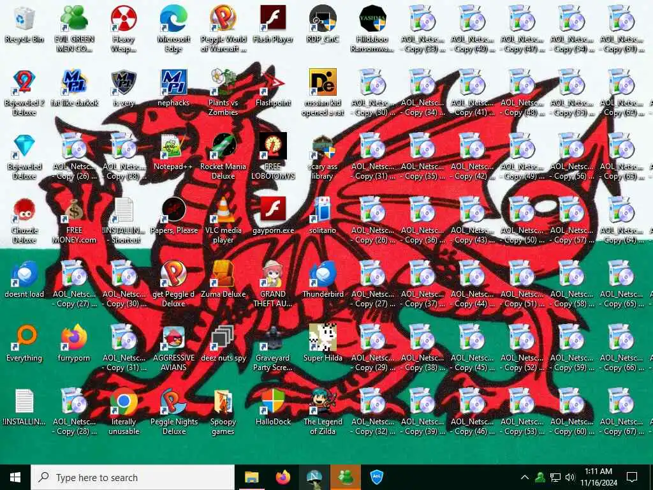The height and width of the screenshot is (490, 653).
Task: Select the Bejeweled Deluxe diamond icon
Action: tap(24, 147)
